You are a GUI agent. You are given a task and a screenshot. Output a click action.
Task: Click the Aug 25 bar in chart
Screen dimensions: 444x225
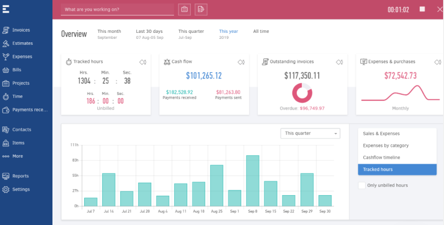(x=217, y=186)
